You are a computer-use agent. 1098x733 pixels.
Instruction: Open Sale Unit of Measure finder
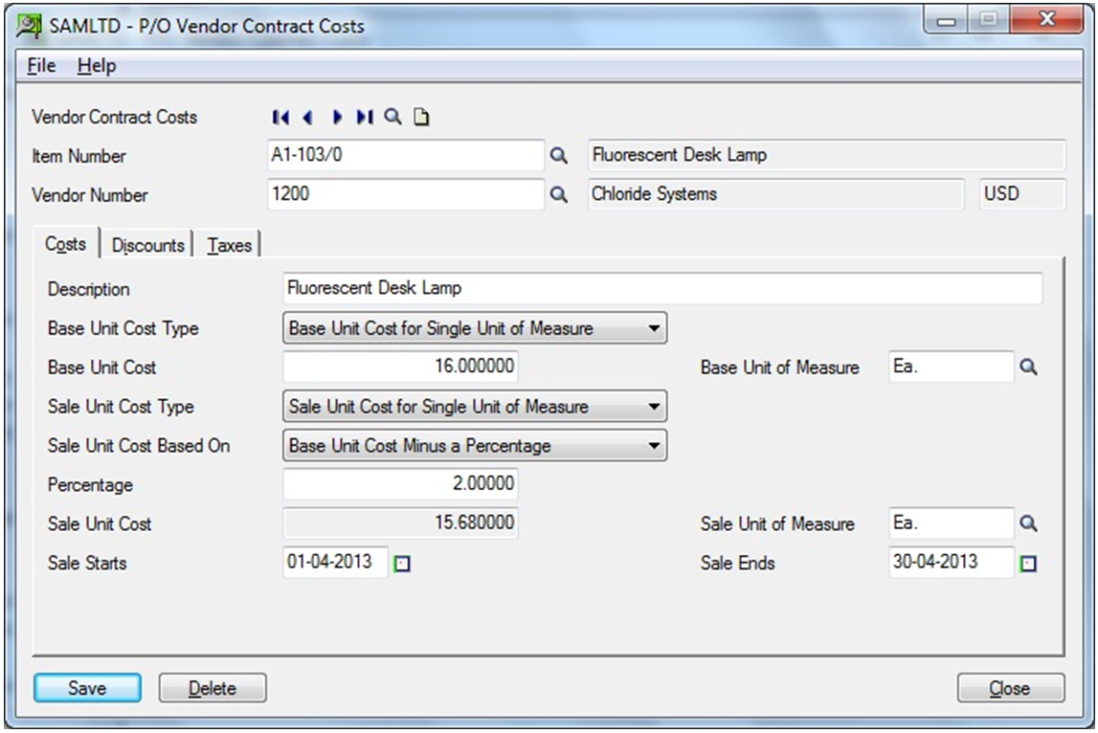click(x=1028, y=523)
